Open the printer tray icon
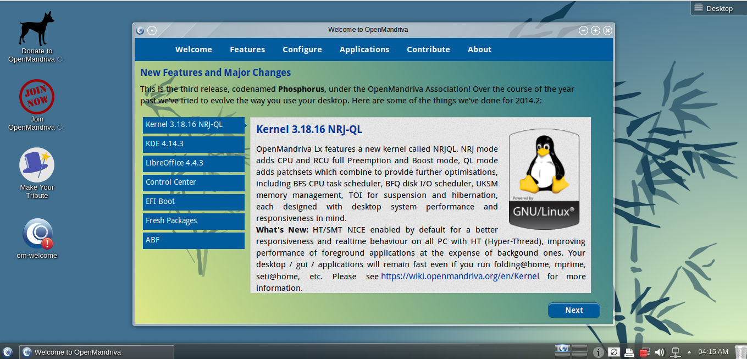747x359 pixels. [x=629, y=352]
